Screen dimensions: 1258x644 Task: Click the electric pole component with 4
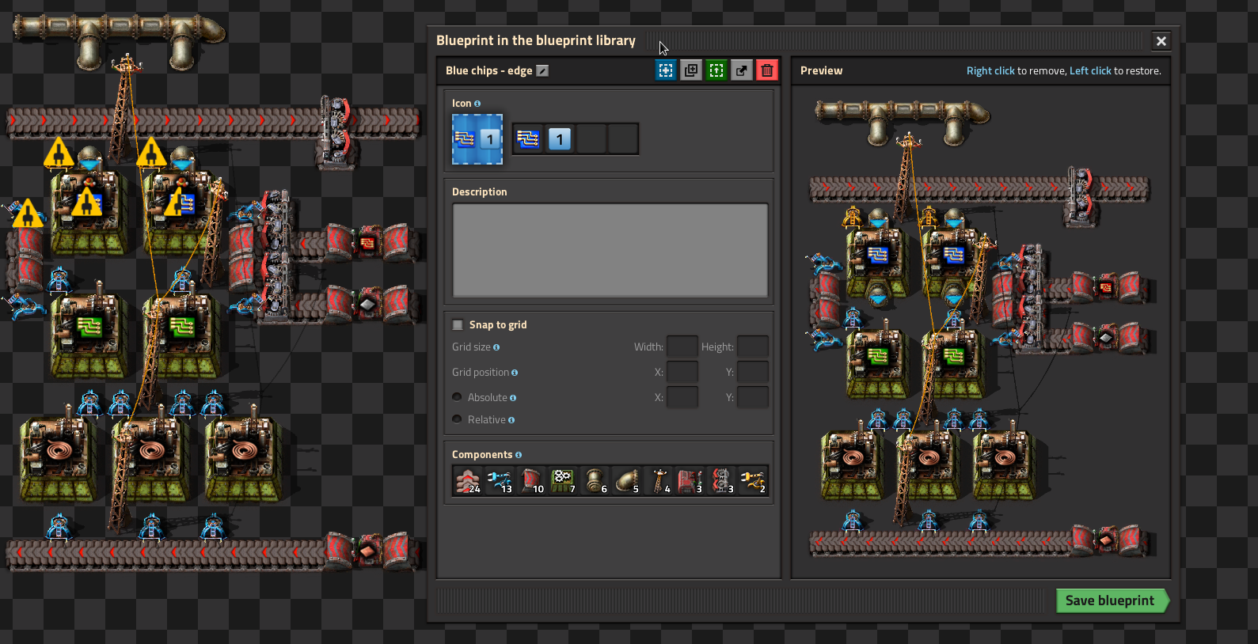pos(658,480)
